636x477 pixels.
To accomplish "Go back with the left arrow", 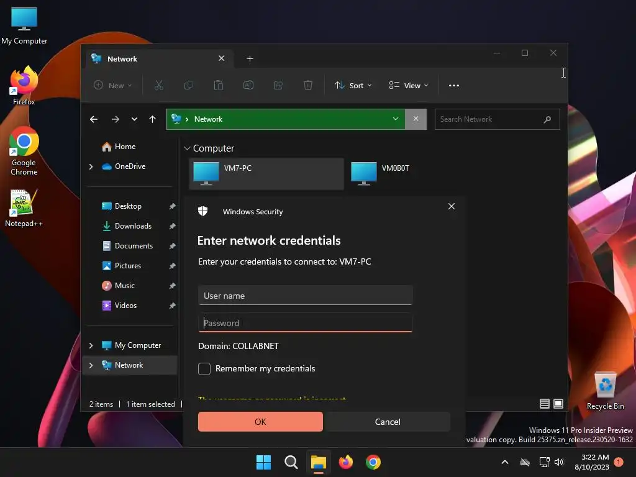I will coord(94,119).
